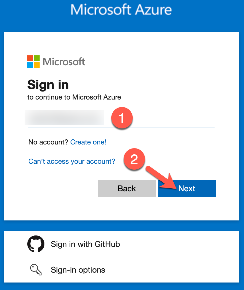The image size is (244, 290).
Task: Click the Next button
Action: click(187, 188)
